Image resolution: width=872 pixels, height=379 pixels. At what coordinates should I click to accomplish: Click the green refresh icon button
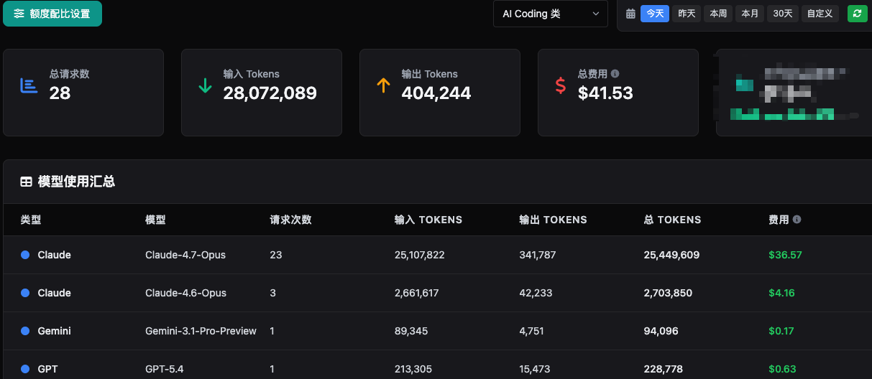857,14
